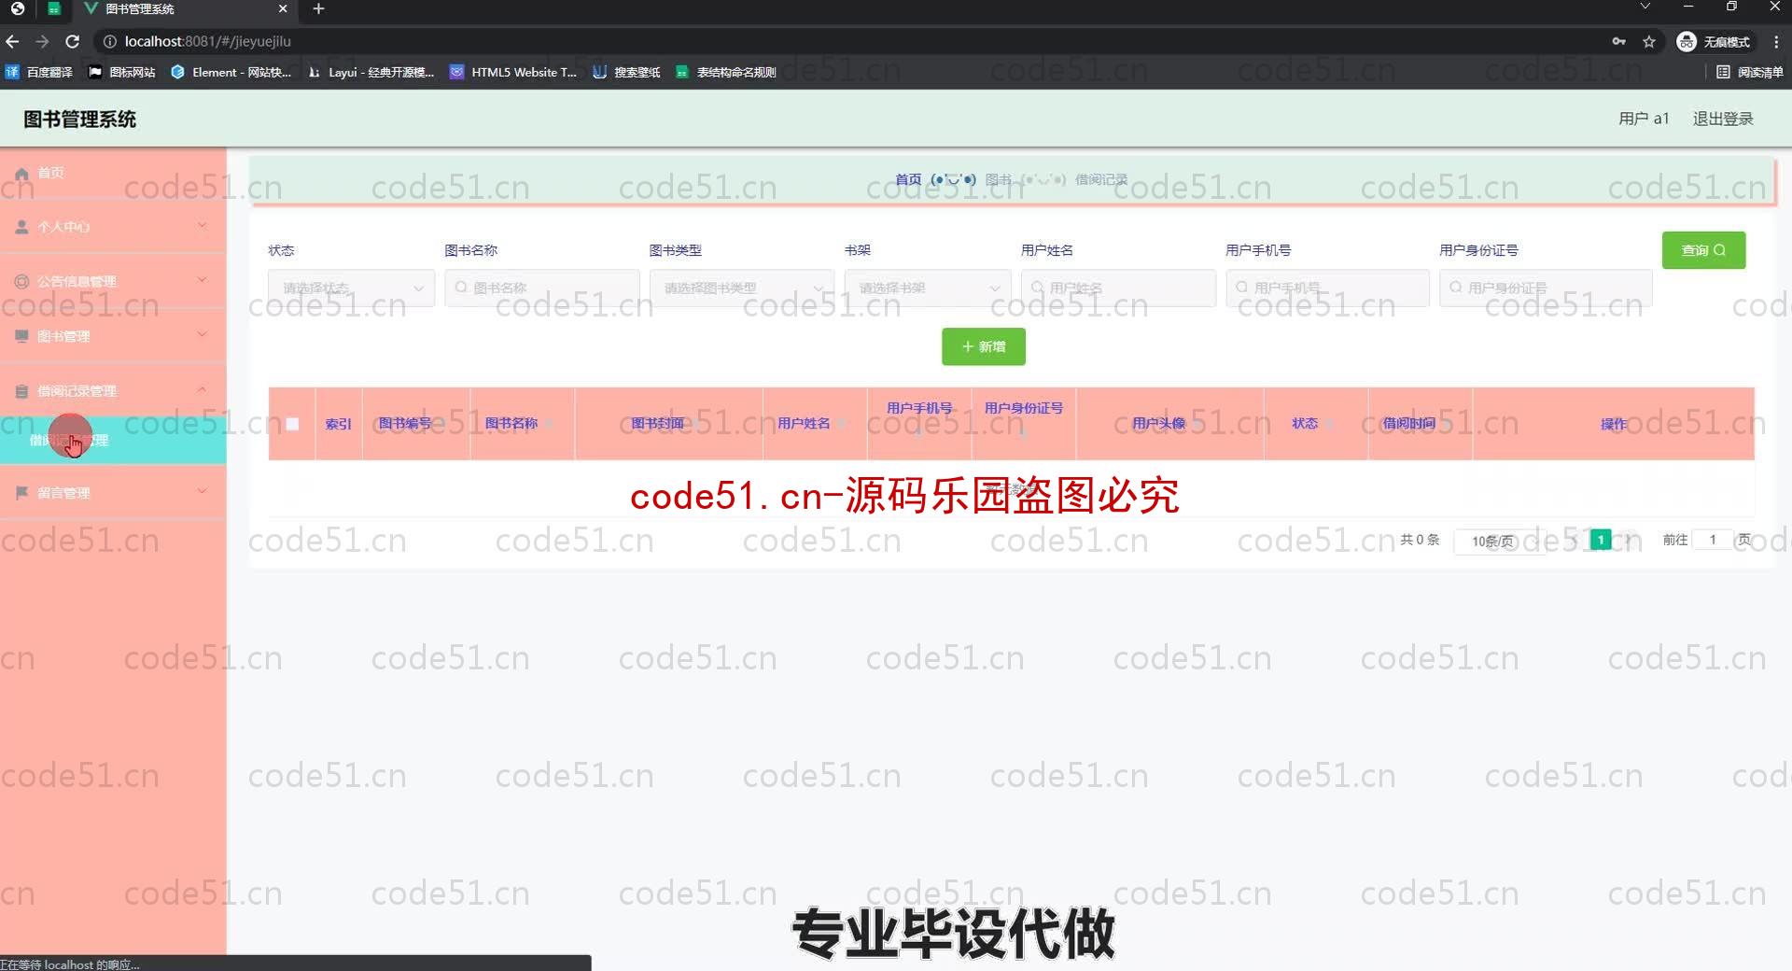The width and height of the screenshot is (1792, 971).
Task: Click 退出登录 to log out
Action: click(x=1722, y=119)
